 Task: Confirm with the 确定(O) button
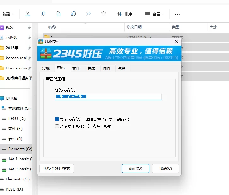coord(136,168)
